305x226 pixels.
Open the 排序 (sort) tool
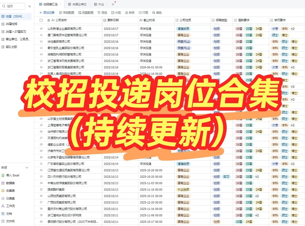click(129, 12)
